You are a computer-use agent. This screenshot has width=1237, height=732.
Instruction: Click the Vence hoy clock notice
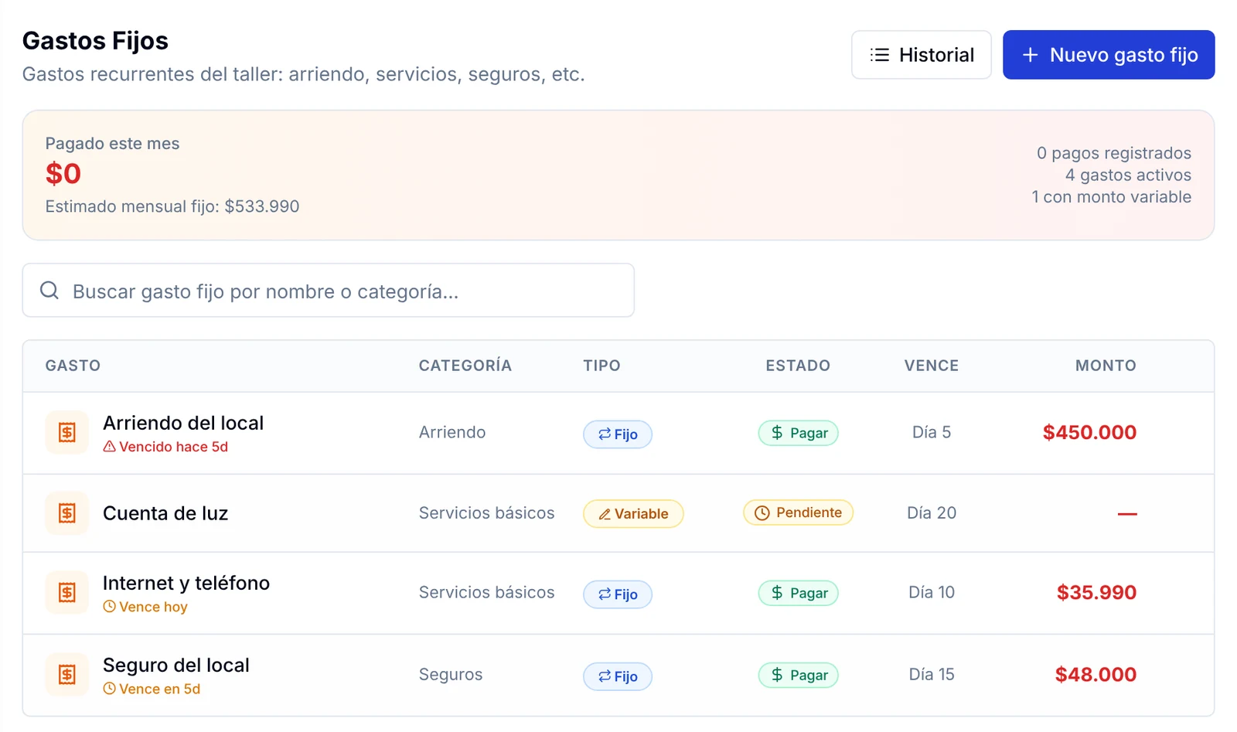pyautogui.click(x=145, y=607)
